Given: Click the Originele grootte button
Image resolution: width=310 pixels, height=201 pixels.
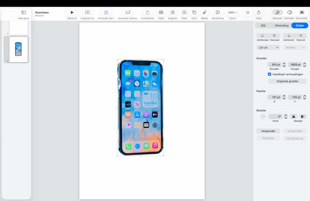Looking at the screenshot, I should coord(288,81).
